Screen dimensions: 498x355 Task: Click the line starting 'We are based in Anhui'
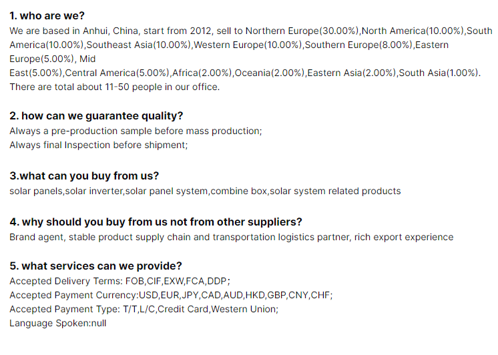pyautogui.click(x=251, y=31)
